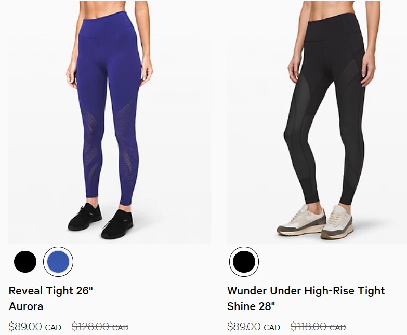Click the crossed-out $128.00 CAD price
This screenshot has width=407, height=335.
click(x=100, y=327)
